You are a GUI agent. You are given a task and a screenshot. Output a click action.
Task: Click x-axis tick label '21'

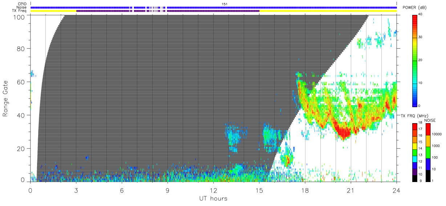pyautogui.click(x=350, y=190)
